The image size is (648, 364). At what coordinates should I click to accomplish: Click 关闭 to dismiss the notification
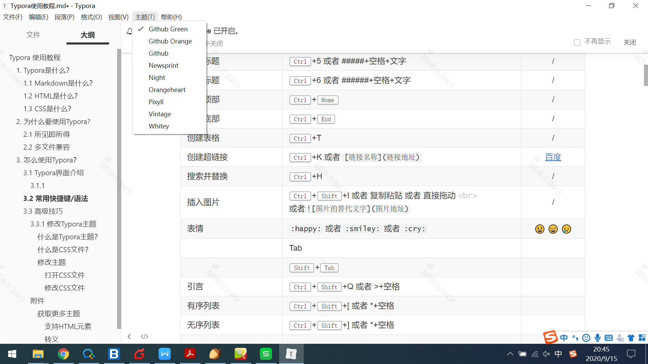(x=629, y=42)
